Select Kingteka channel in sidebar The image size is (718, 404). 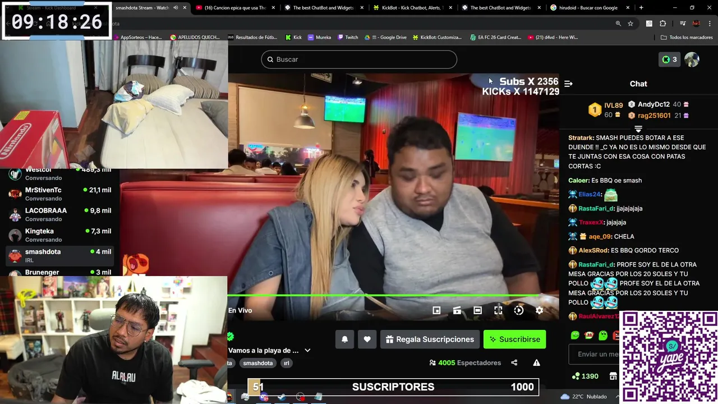pyautogui.click(x=59, y=235)
